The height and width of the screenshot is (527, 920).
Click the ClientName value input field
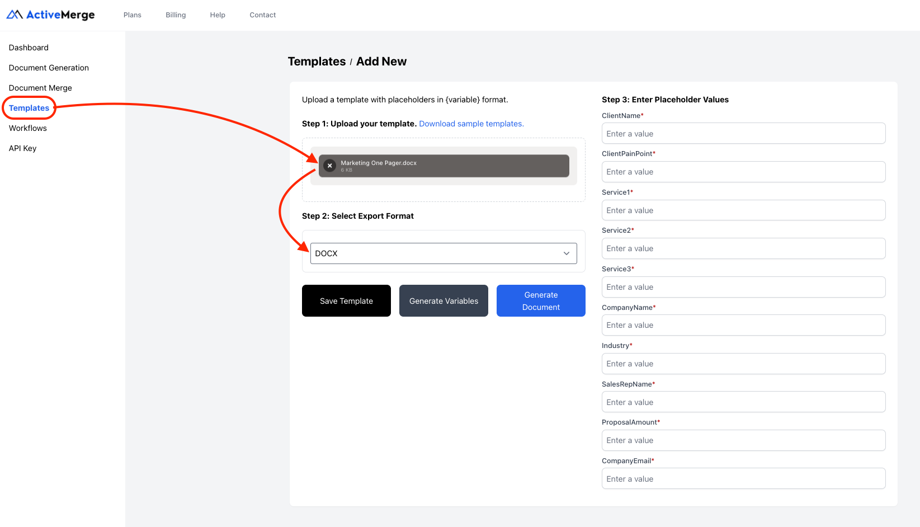point(743,133)
